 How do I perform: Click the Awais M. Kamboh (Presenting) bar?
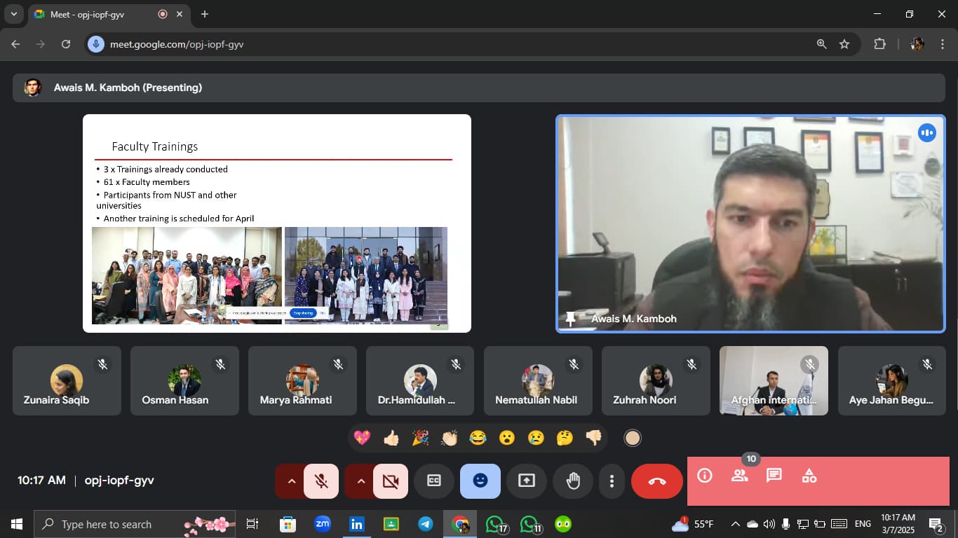click(479, 88)
